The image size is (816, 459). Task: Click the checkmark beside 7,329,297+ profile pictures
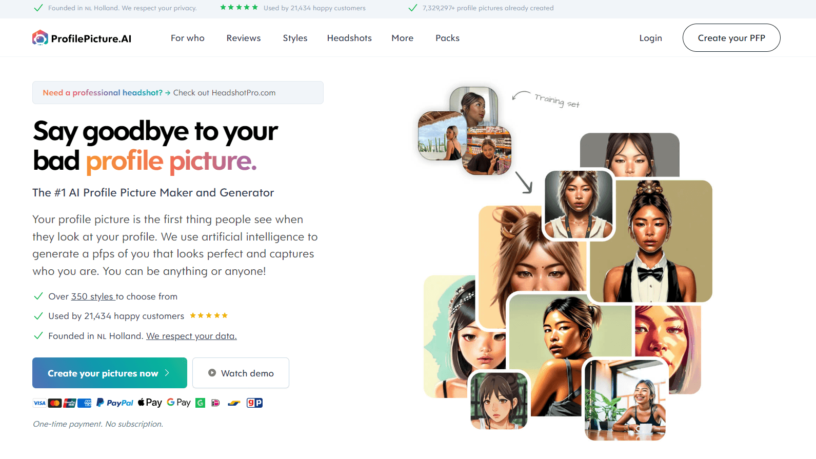click(412, 8)
